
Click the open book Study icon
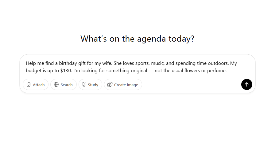coord(84,85)
